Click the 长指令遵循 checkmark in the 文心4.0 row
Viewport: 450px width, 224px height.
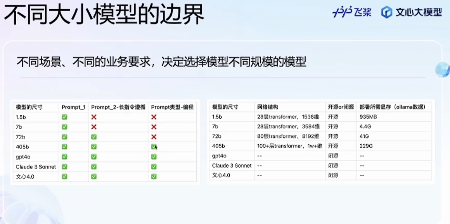pyautogui.click(x=94, y=176)
